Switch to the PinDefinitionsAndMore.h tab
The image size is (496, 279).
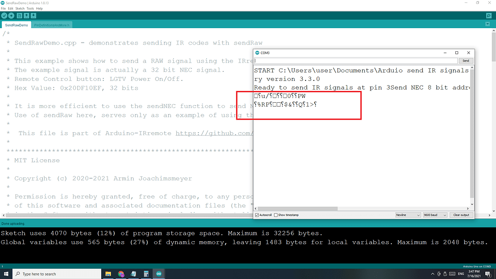click(x=52, y=24)
